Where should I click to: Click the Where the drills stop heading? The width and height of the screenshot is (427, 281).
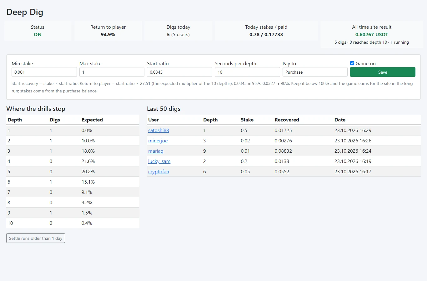click(x=36, y=109)
